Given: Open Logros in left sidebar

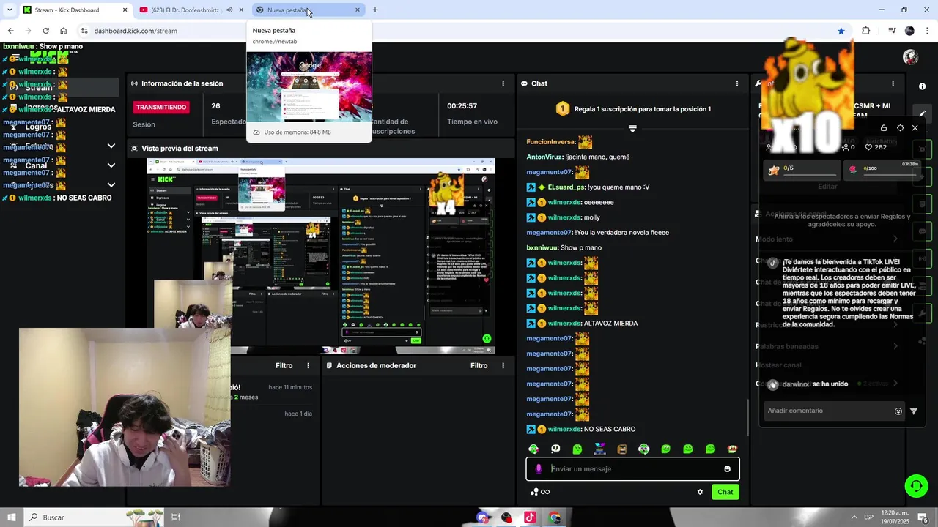Looking at the screenshot, I should [39, 127].
